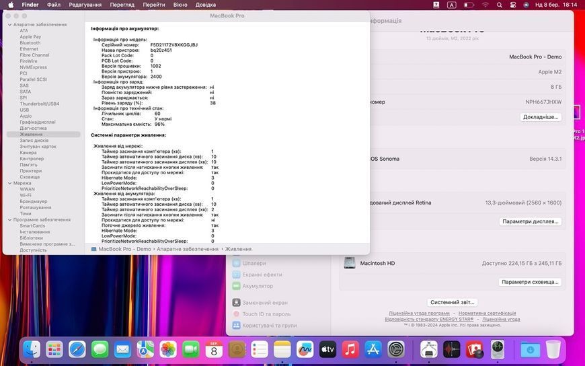Click the keyboard input source A icon
The width and height of the screenshot is (585, 366).
(451, 5)
